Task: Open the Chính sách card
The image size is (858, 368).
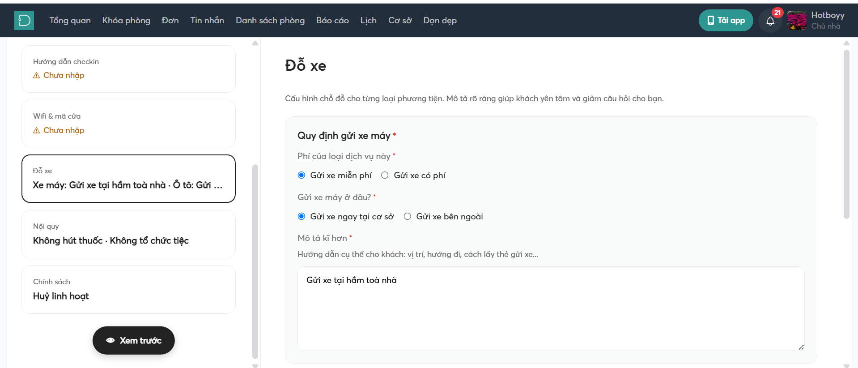Action: [128, 290]
